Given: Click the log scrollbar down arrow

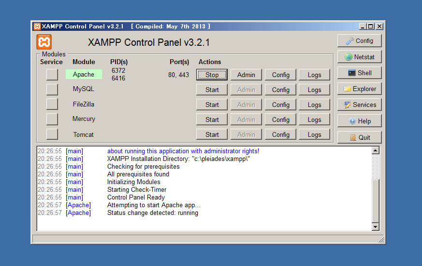Looking at the screenshot, I should coord(375,227).
